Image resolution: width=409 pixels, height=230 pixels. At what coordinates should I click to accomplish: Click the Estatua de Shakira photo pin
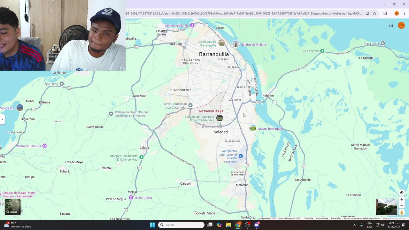235,44
